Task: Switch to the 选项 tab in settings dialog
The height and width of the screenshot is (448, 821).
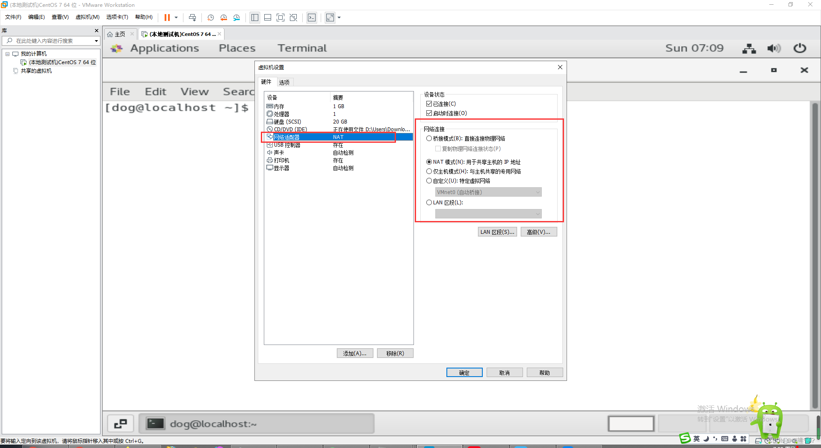Action: [x=284, y=82]
